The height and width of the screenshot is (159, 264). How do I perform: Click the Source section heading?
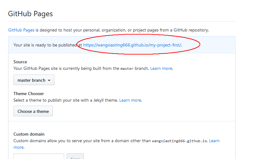(x=20, y=62)
